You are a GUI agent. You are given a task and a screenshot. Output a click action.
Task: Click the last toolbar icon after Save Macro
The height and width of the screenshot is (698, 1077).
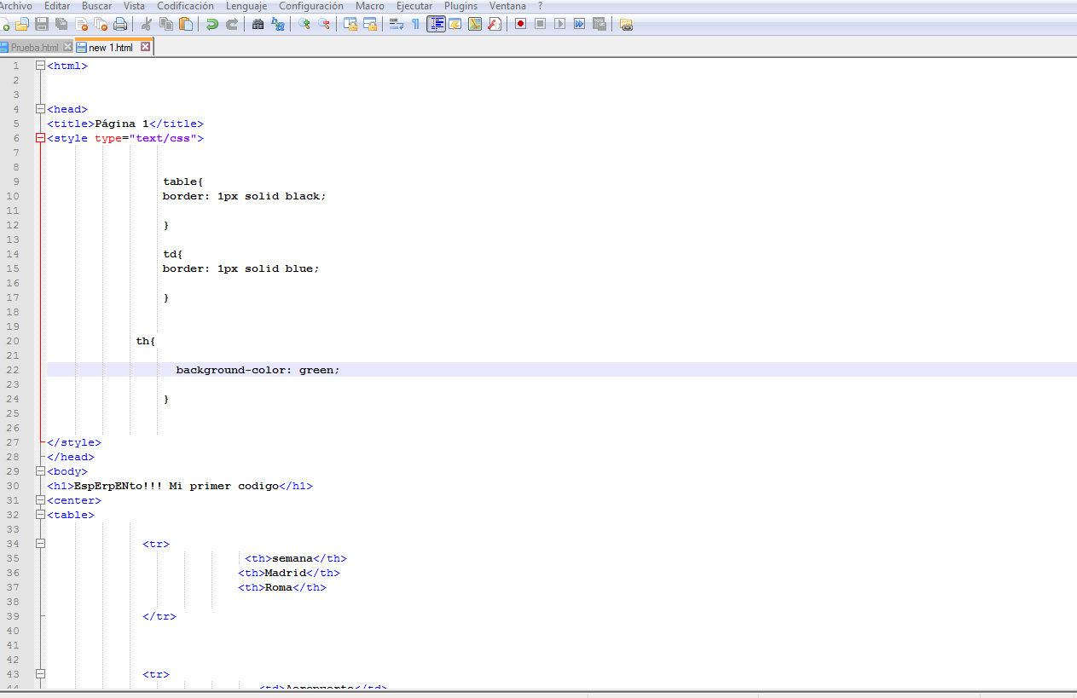coord(626,24)
